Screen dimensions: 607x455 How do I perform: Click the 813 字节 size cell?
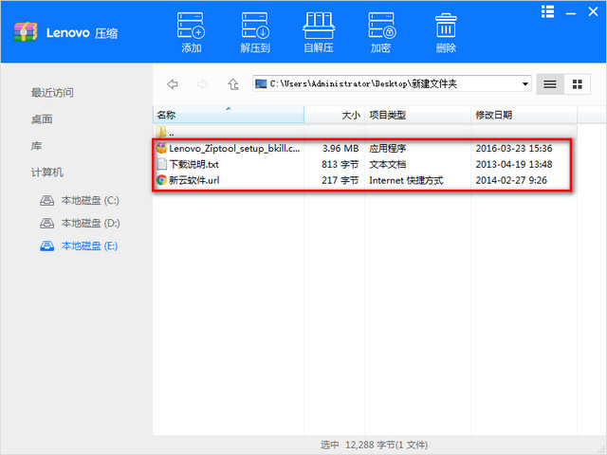click(340, 164)
